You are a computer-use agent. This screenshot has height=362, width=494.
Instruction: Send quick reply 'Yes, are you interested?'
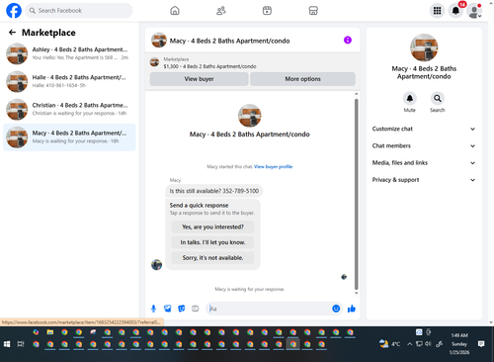(212, 226)
